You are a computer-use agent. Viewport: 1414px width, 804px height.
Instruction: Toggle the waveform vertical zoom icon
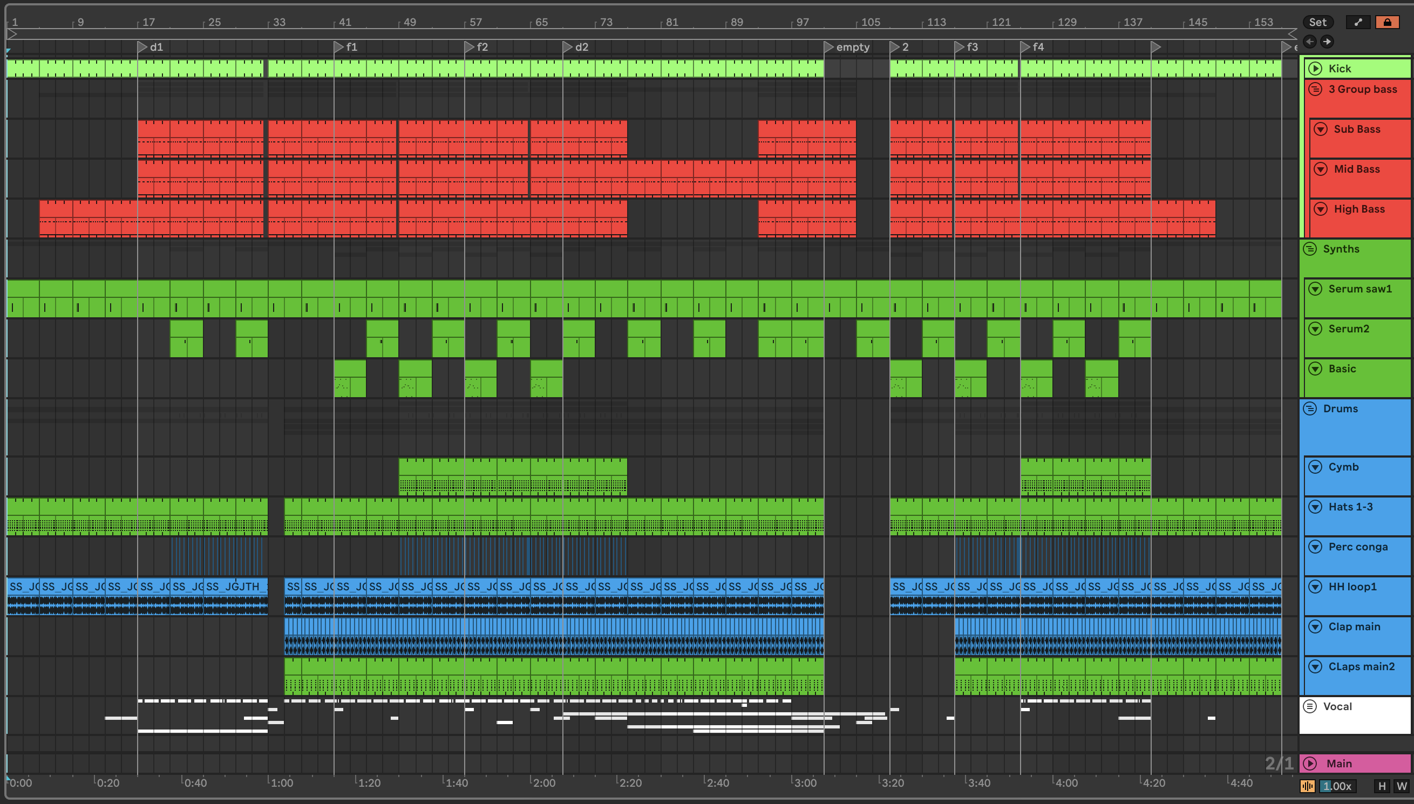pyautogui.click(x=1307, y=786)
